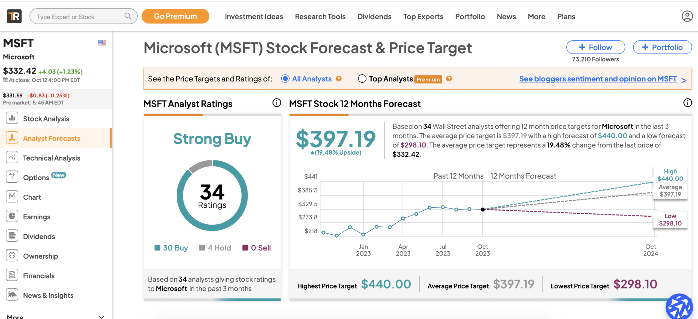Click the High $440.00 forecast label
The image size is (698, 319).
pos(670,175)
